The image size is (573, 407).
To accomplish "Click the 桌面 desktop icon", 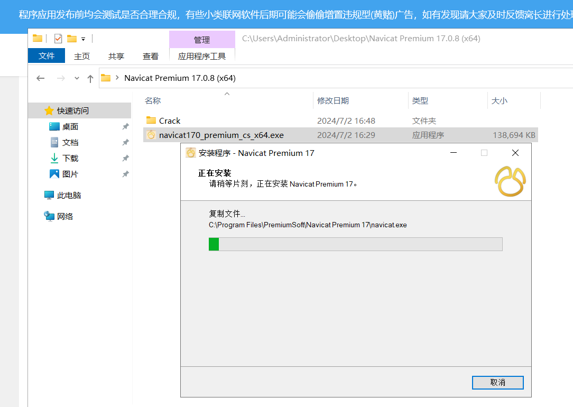I will [x=54, y=126].
